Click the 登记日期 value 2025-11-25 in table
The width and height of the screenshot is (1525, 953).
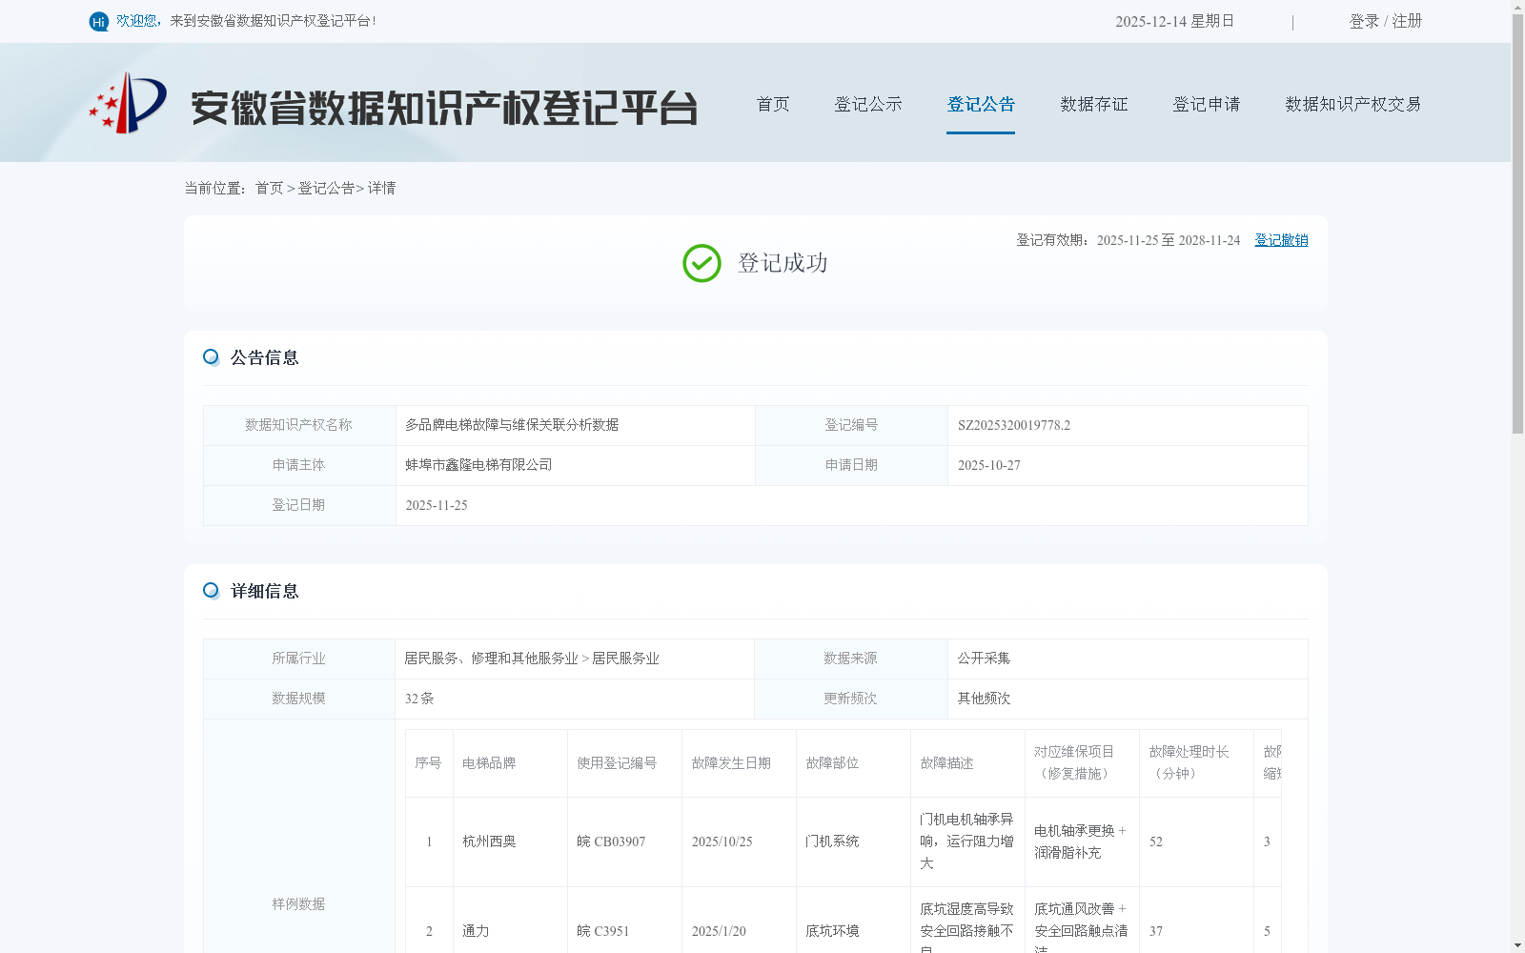437,505
